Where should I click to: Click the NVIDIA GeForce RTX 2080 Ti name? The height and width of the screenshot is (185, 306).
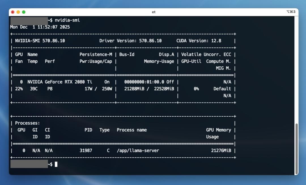coord(59,82)
